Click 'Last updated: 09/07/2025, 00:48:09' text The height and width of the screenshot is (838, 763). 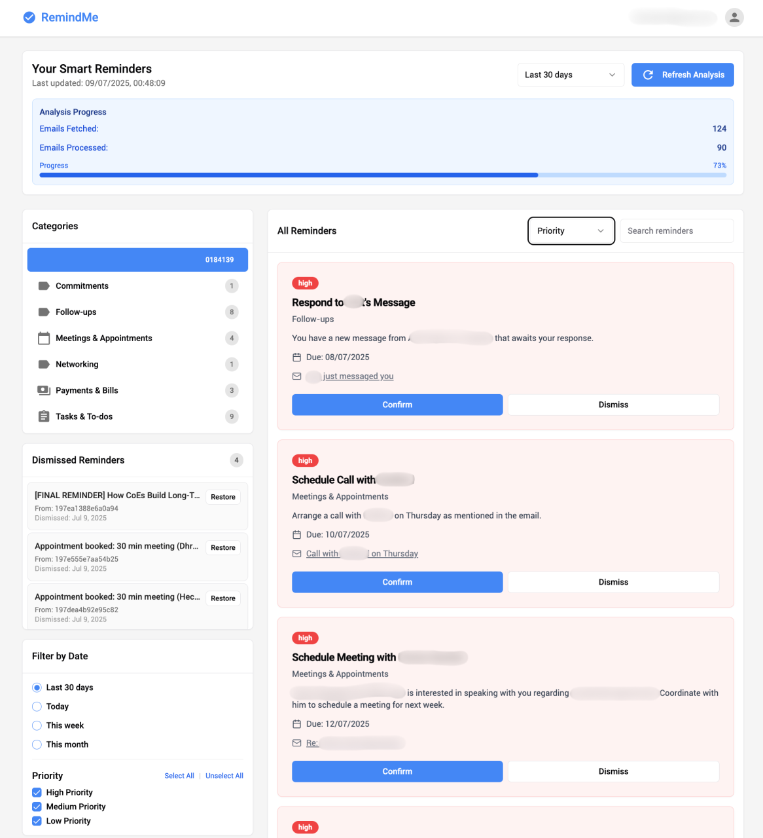coord(99,83)
